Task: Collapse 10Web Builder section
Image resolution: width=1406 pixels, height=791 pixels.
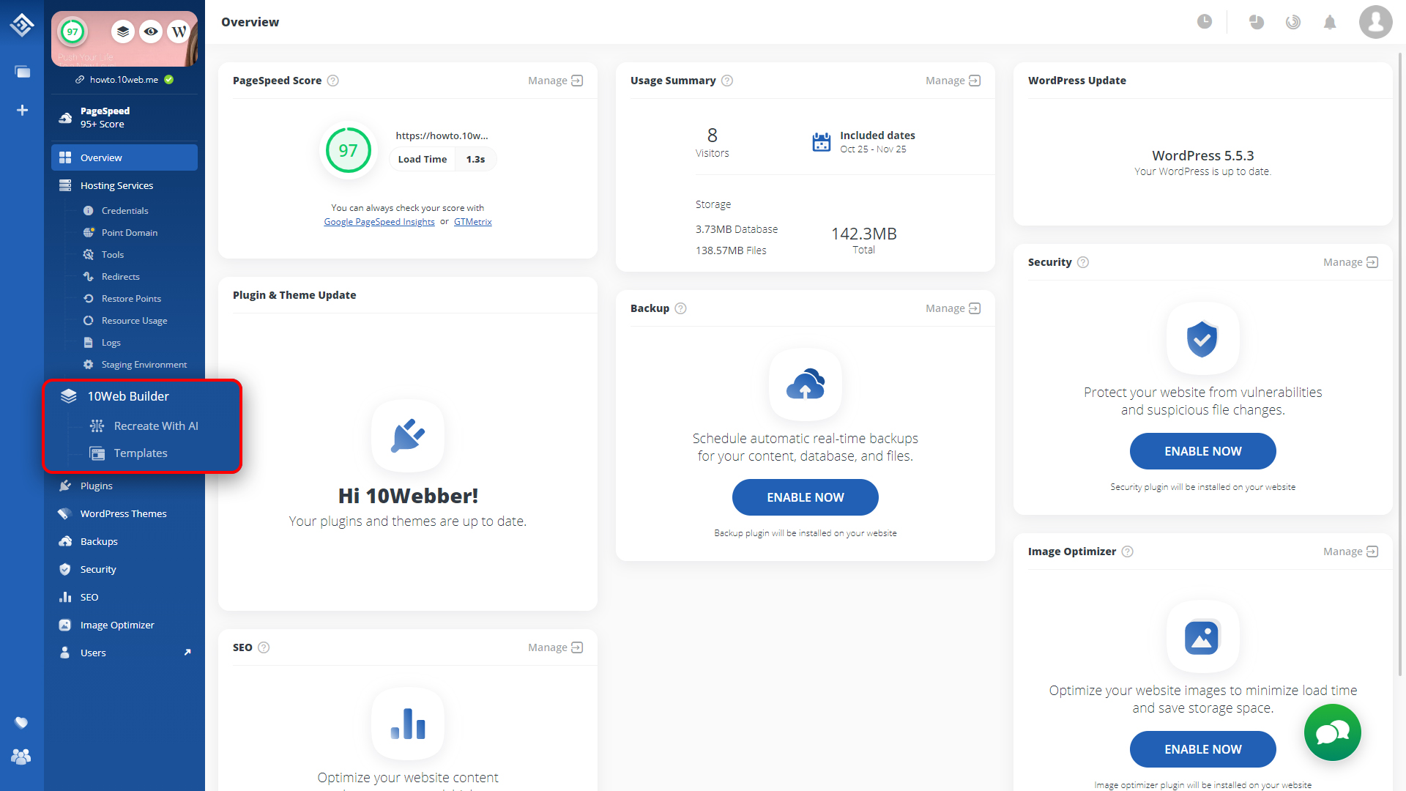Action: pyautogui.click(x=128, y=396)
